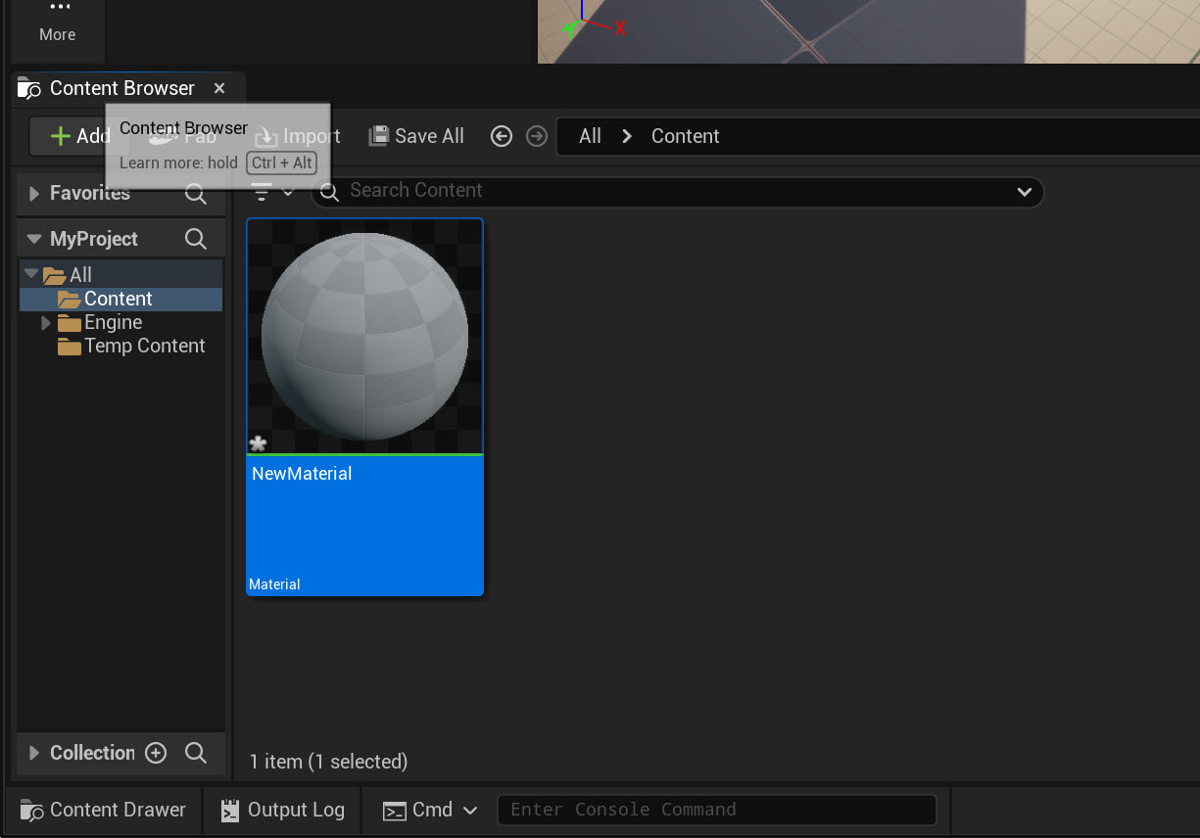The image size is (1200, 838).
Task: Open the Content Drawer
Action: 103,810
